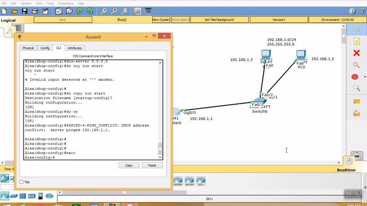Open the Help menu
The height and width of the screenshot is (206, 367).
(81, 3)
